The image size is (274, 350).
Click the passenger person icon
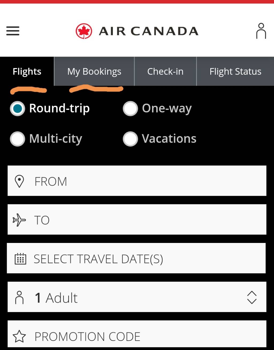19,297
